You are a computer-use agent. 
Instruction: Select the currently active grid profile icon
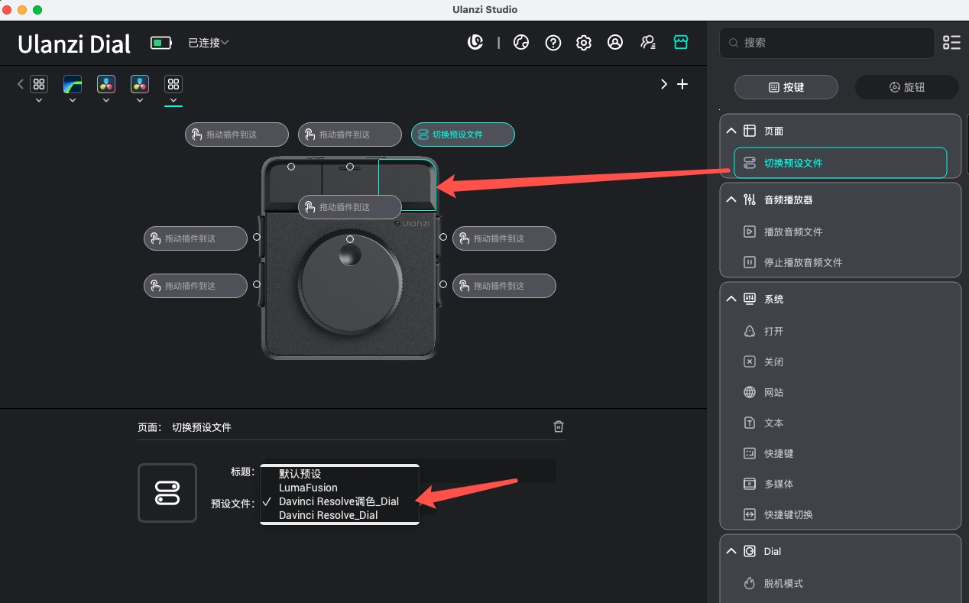tap(173, 84)
